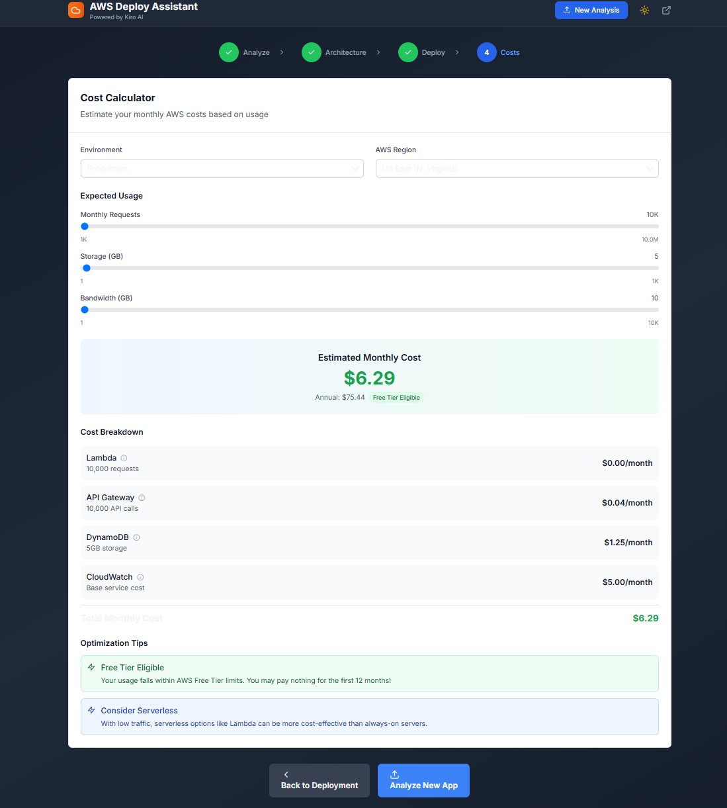Click the info icon next to Lambda
727x808 pixels.
click(124, 458)
